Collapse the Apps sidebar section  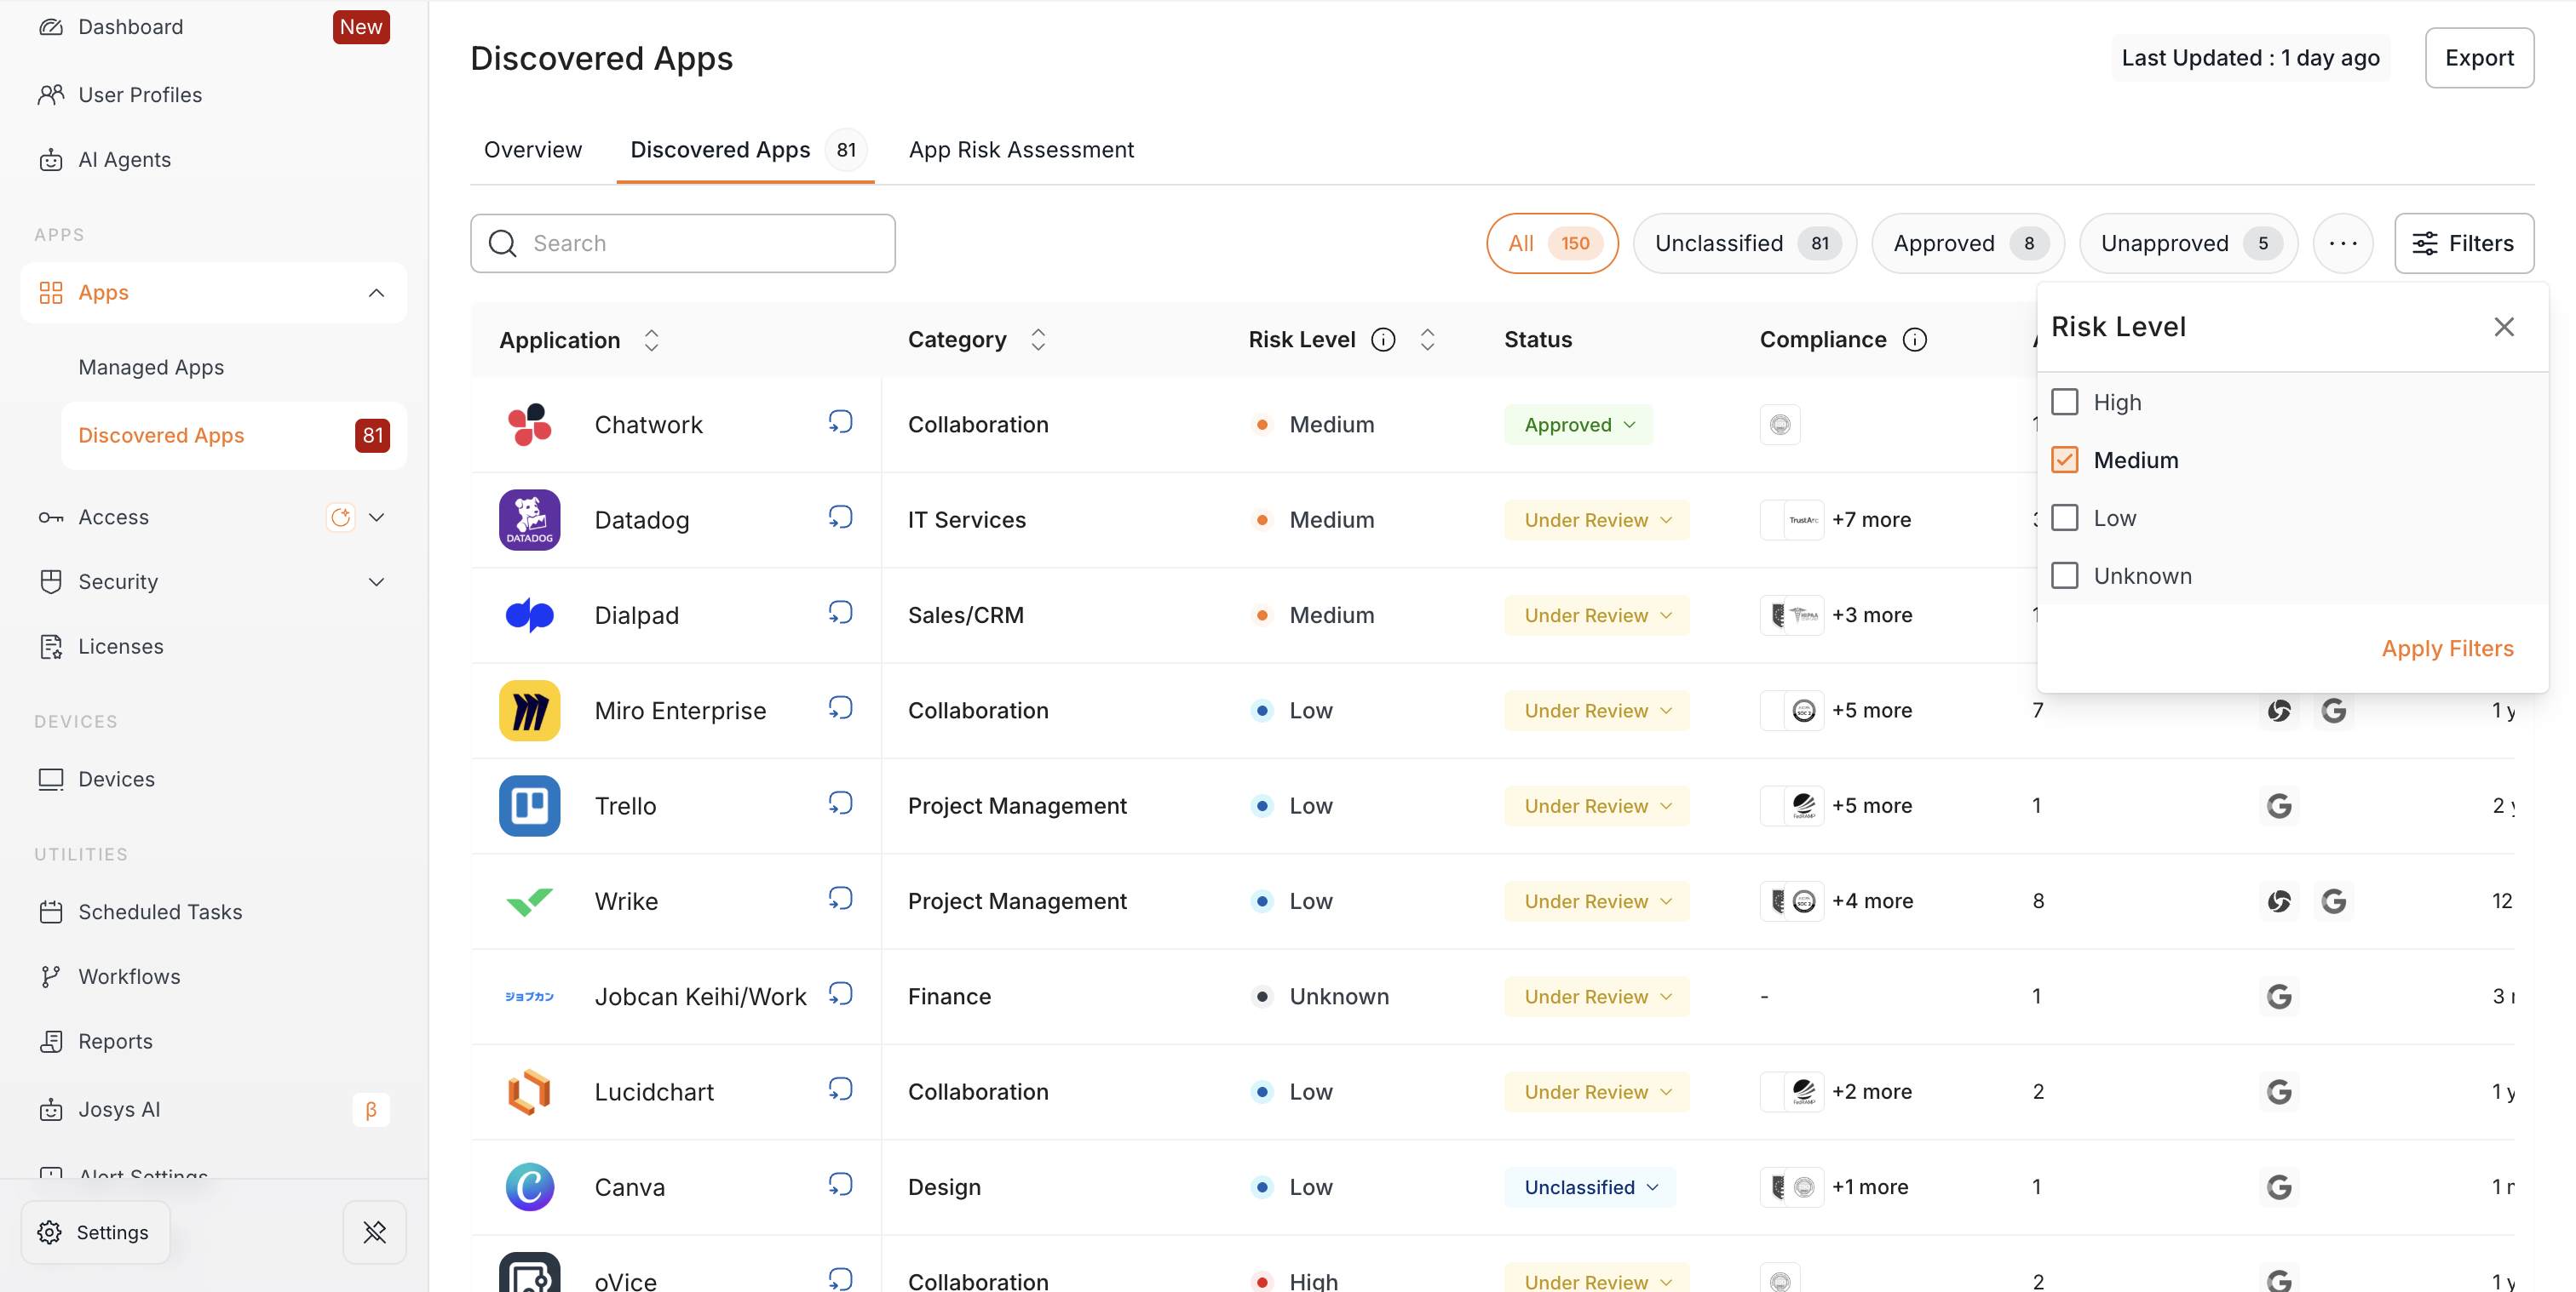pyautogui.click(x=376, y=293)
